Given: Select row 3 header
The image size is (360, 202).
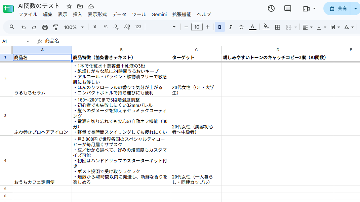Looking at the screenshot, I should (x=5, y=116).
